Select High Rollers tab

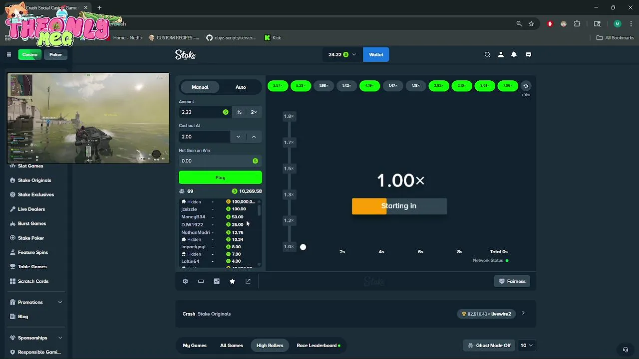point(270,346)
